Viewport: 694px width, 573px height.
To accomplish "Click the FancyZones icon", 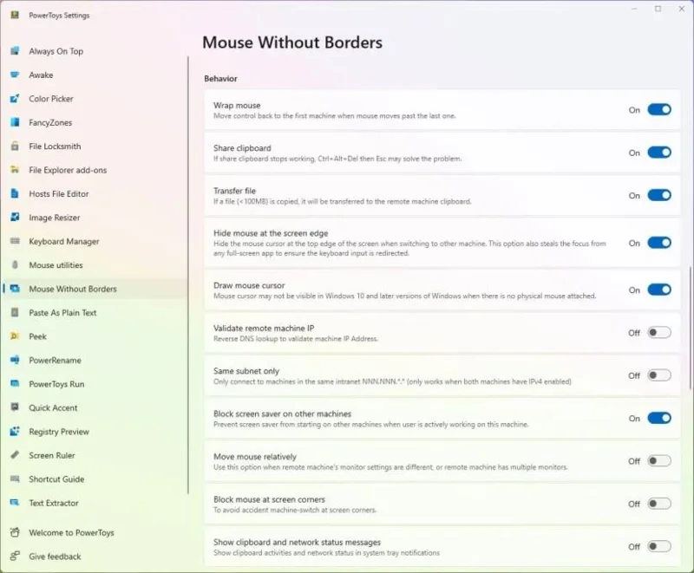I will (x=15, y=122).
